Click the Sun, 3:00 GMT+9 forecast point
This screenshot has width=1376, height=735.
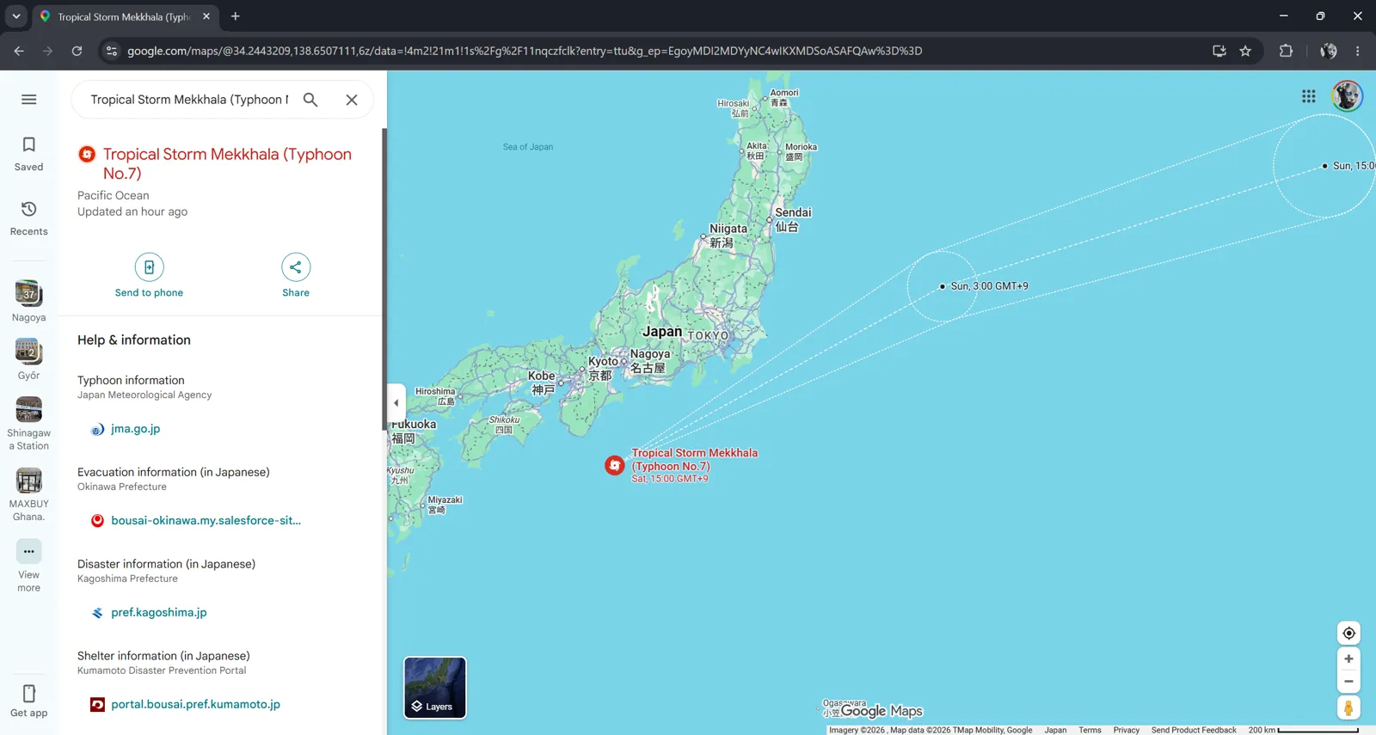(x=942, y=286)
